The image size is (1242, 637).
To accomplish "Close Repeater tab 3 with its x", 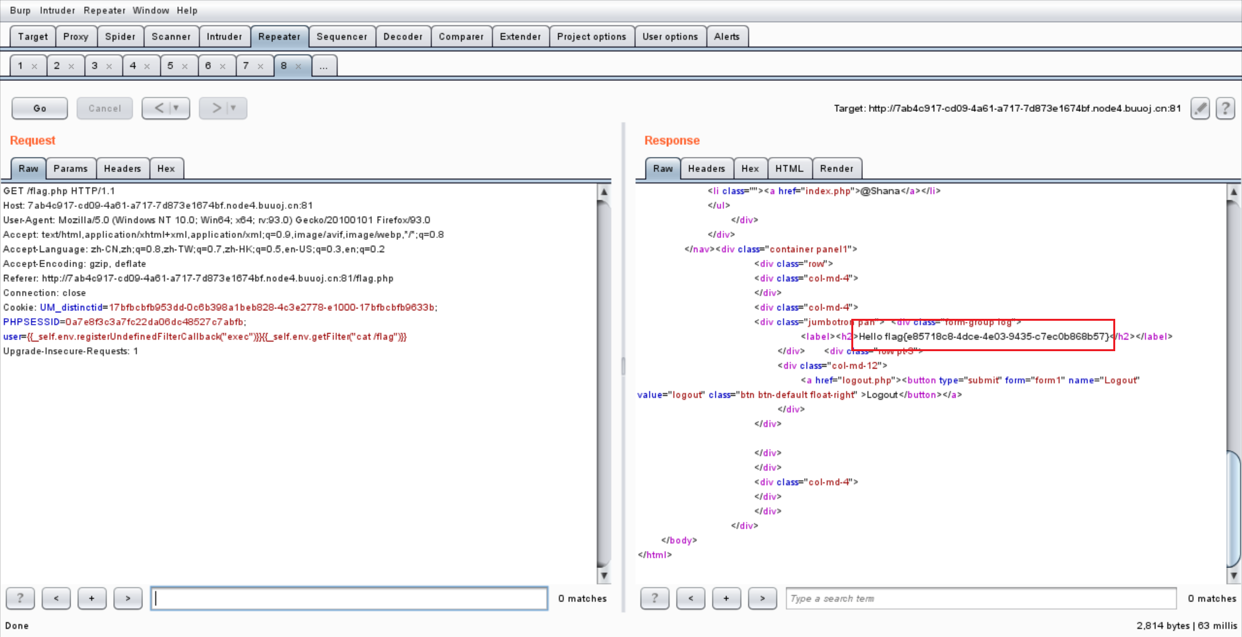I will click(x=109, y=67).
